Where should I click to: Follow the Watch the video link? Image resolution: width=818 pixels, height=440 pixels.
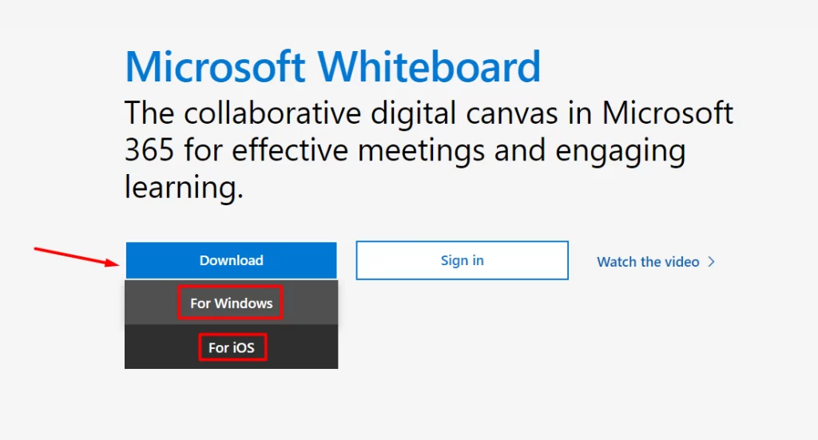coord(648,262)
